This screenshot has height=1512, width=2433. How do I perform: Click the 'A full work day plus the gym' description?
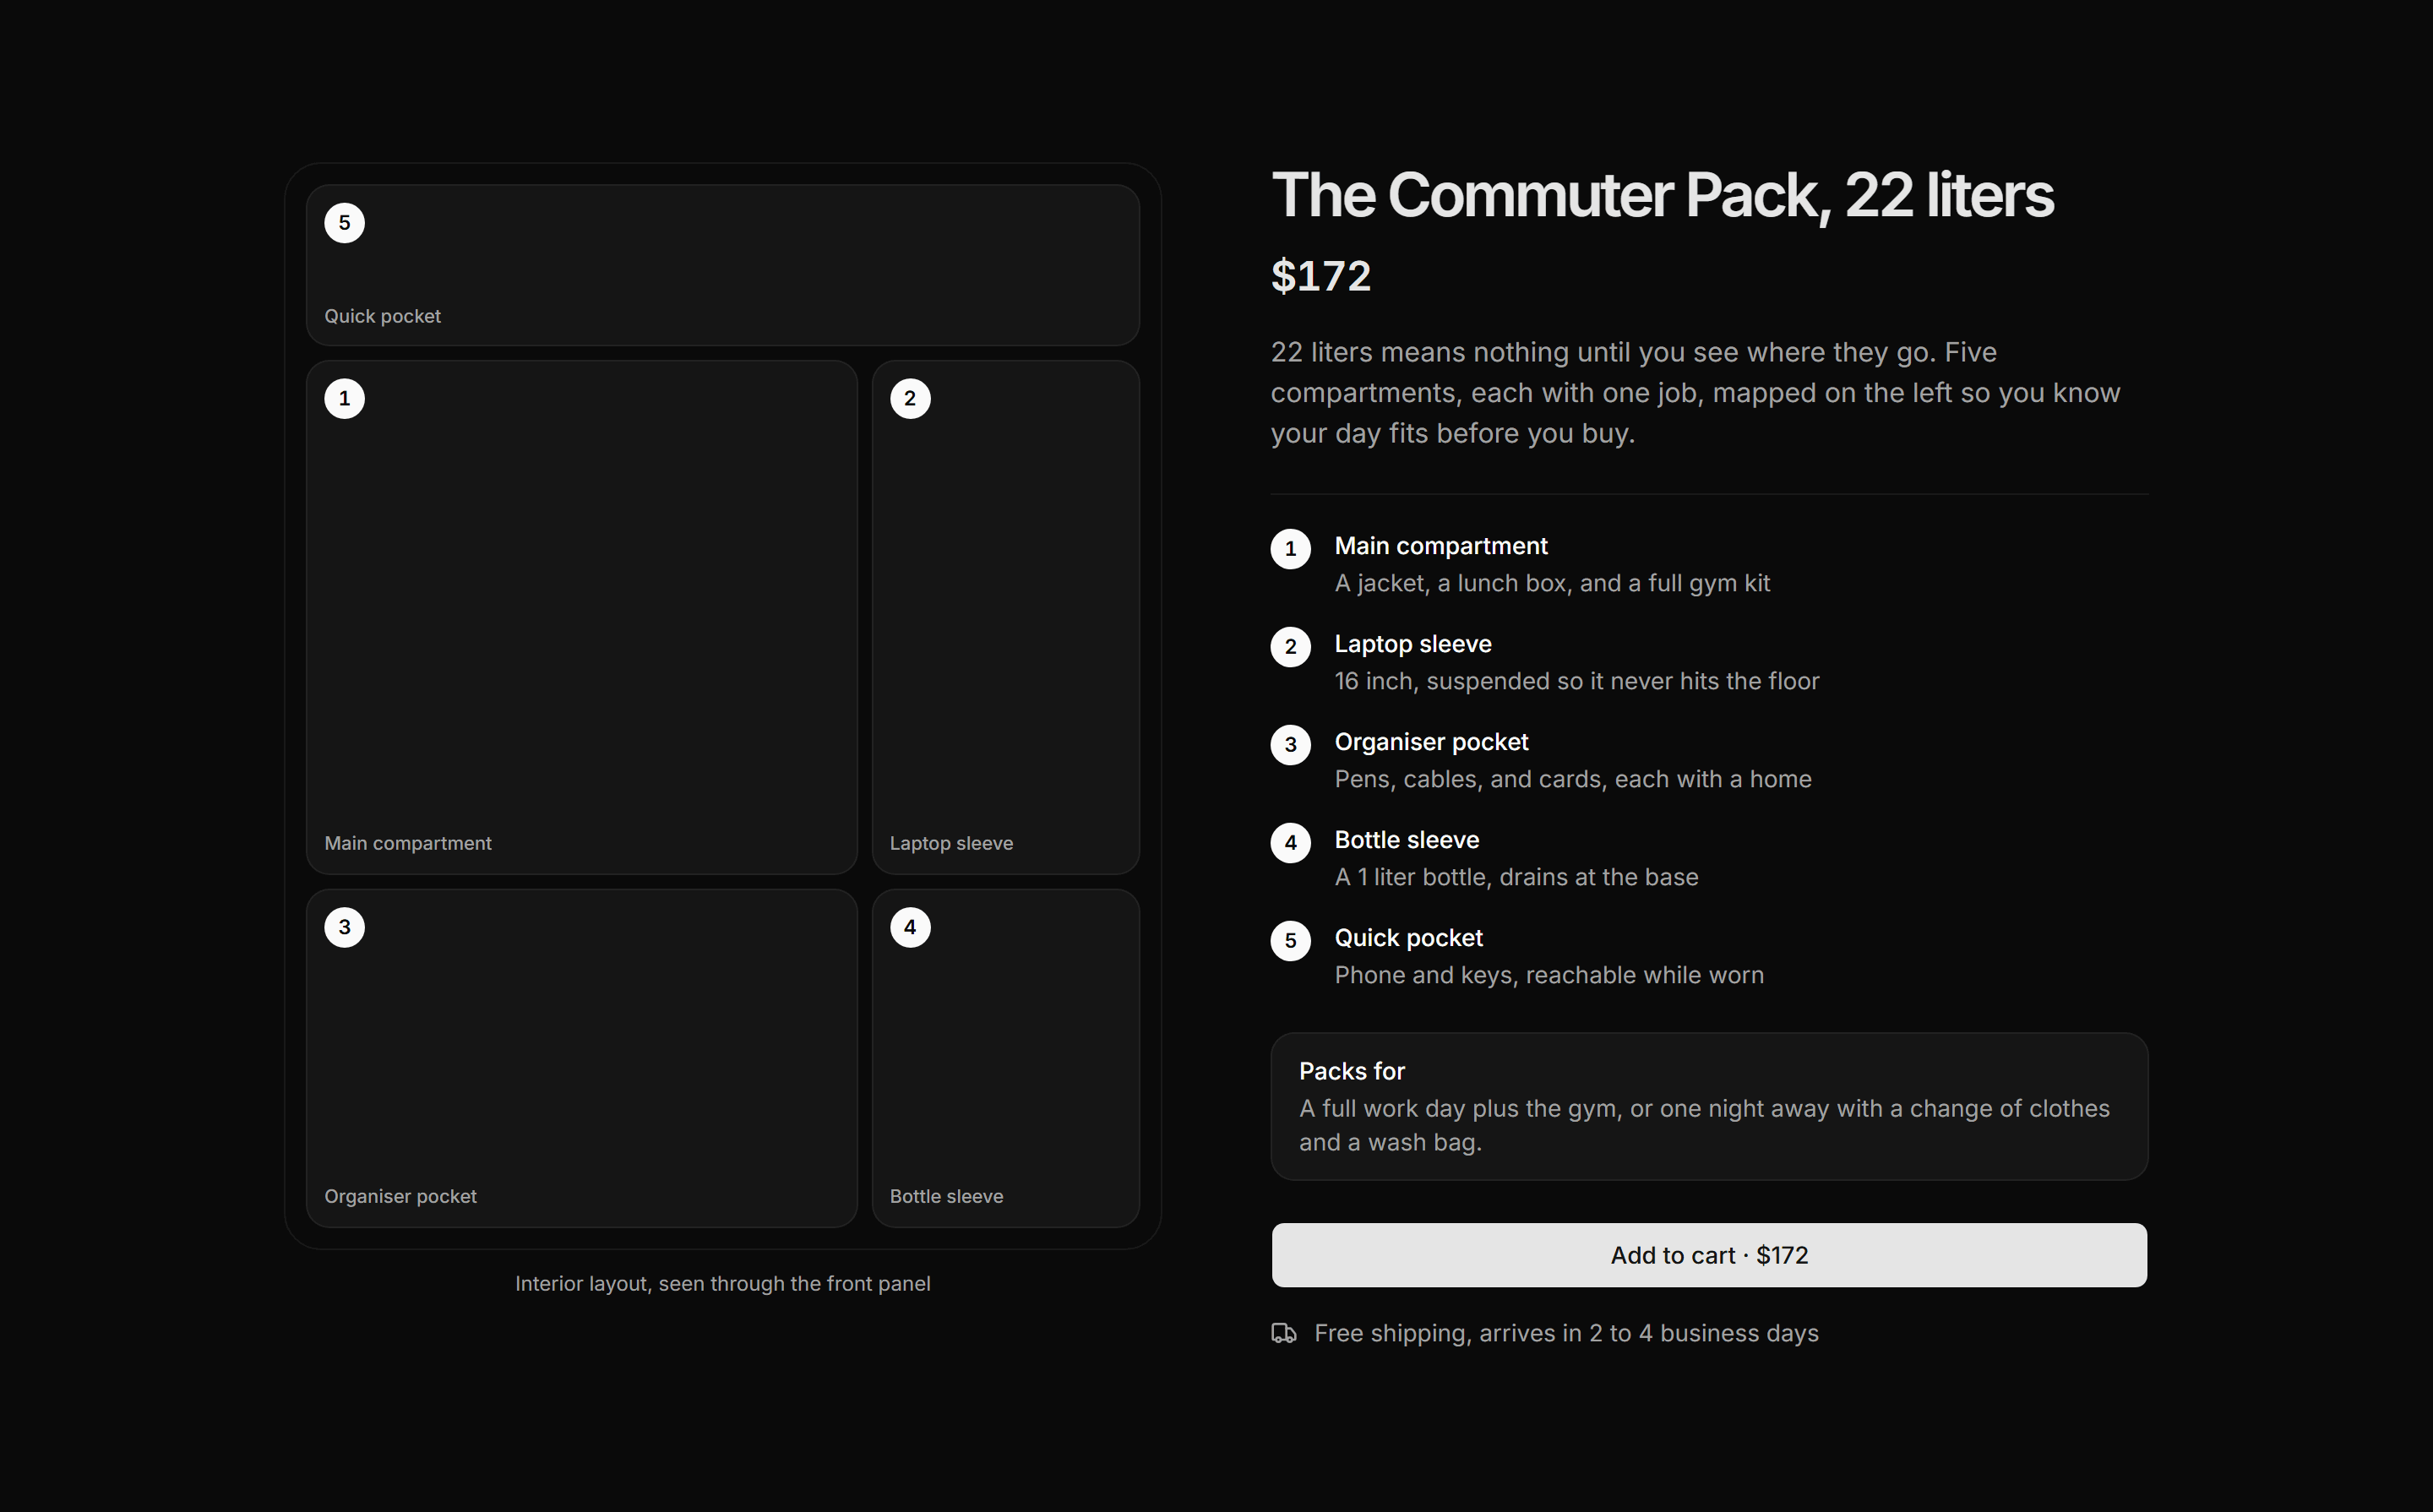pos(1704,1125)
